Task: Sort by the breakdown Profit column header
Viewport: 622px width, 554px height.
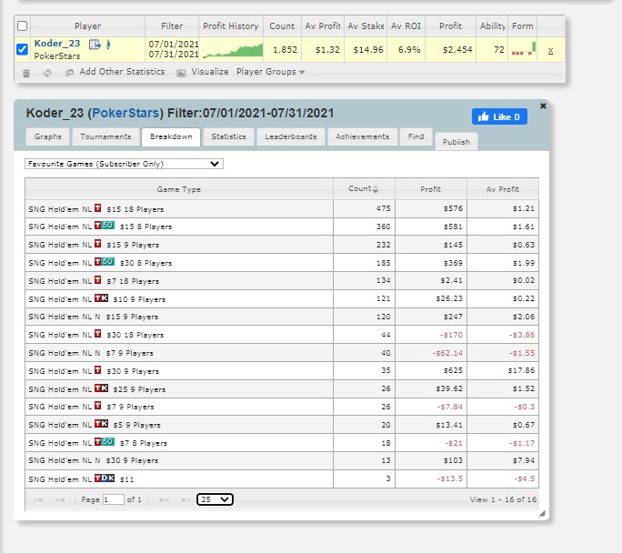Action: coord(431,189)
